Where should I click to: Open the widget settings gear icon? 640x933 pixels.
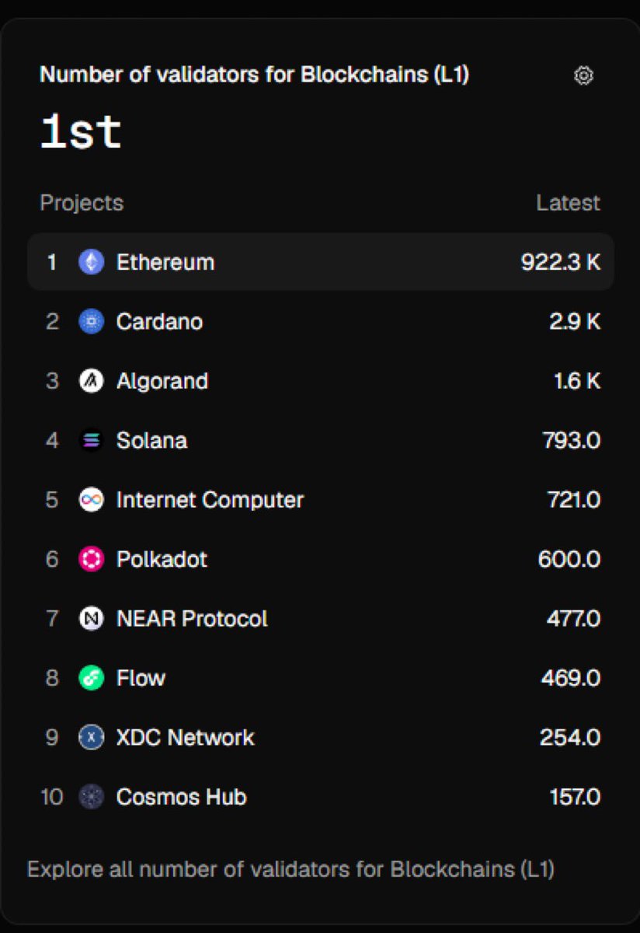point(583,75)
